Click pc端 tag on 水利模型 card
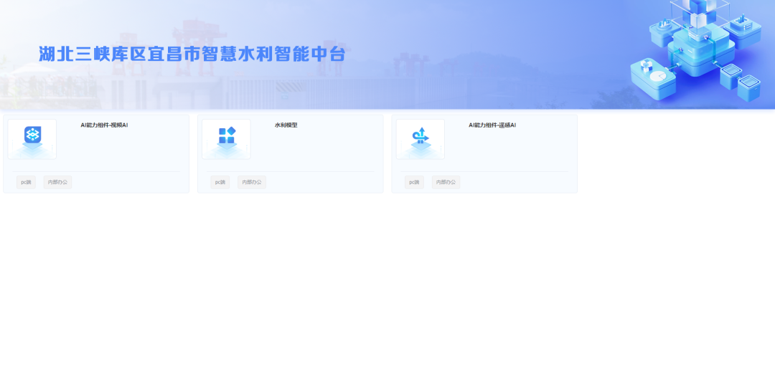 pos(220,183)
